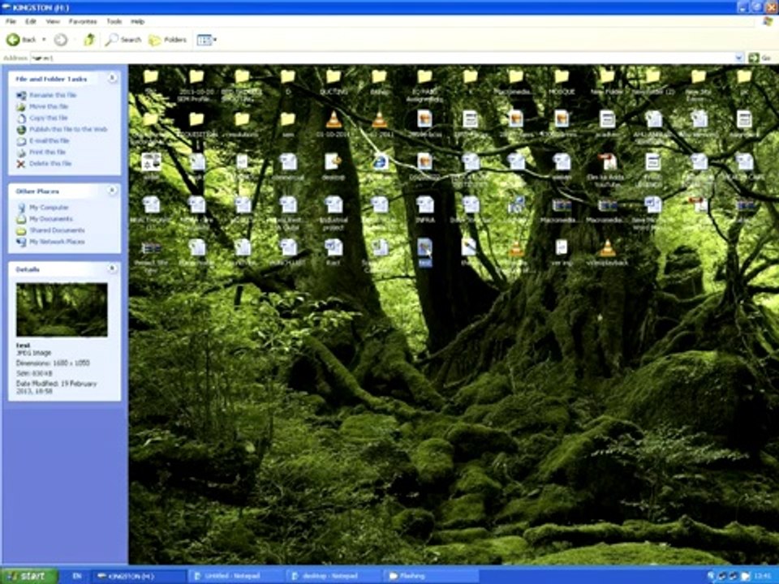Open the Search pane from the toolbar
779x584 pixels.
click(123, 40)
